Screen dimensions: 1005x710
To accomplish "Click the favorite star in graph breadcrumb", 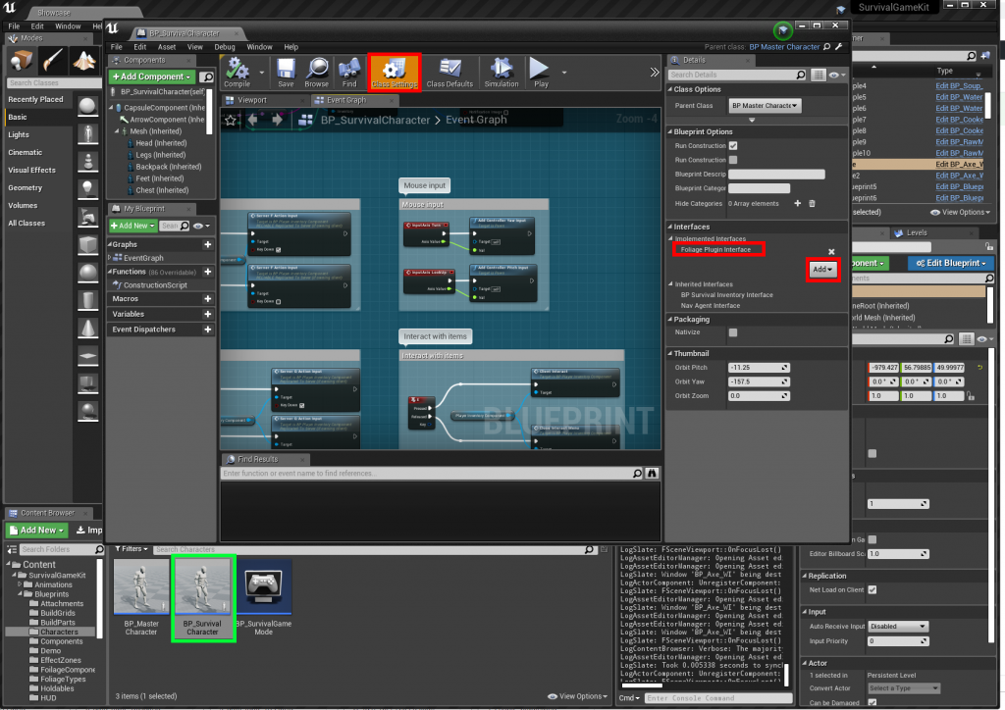I will [231, 120].
